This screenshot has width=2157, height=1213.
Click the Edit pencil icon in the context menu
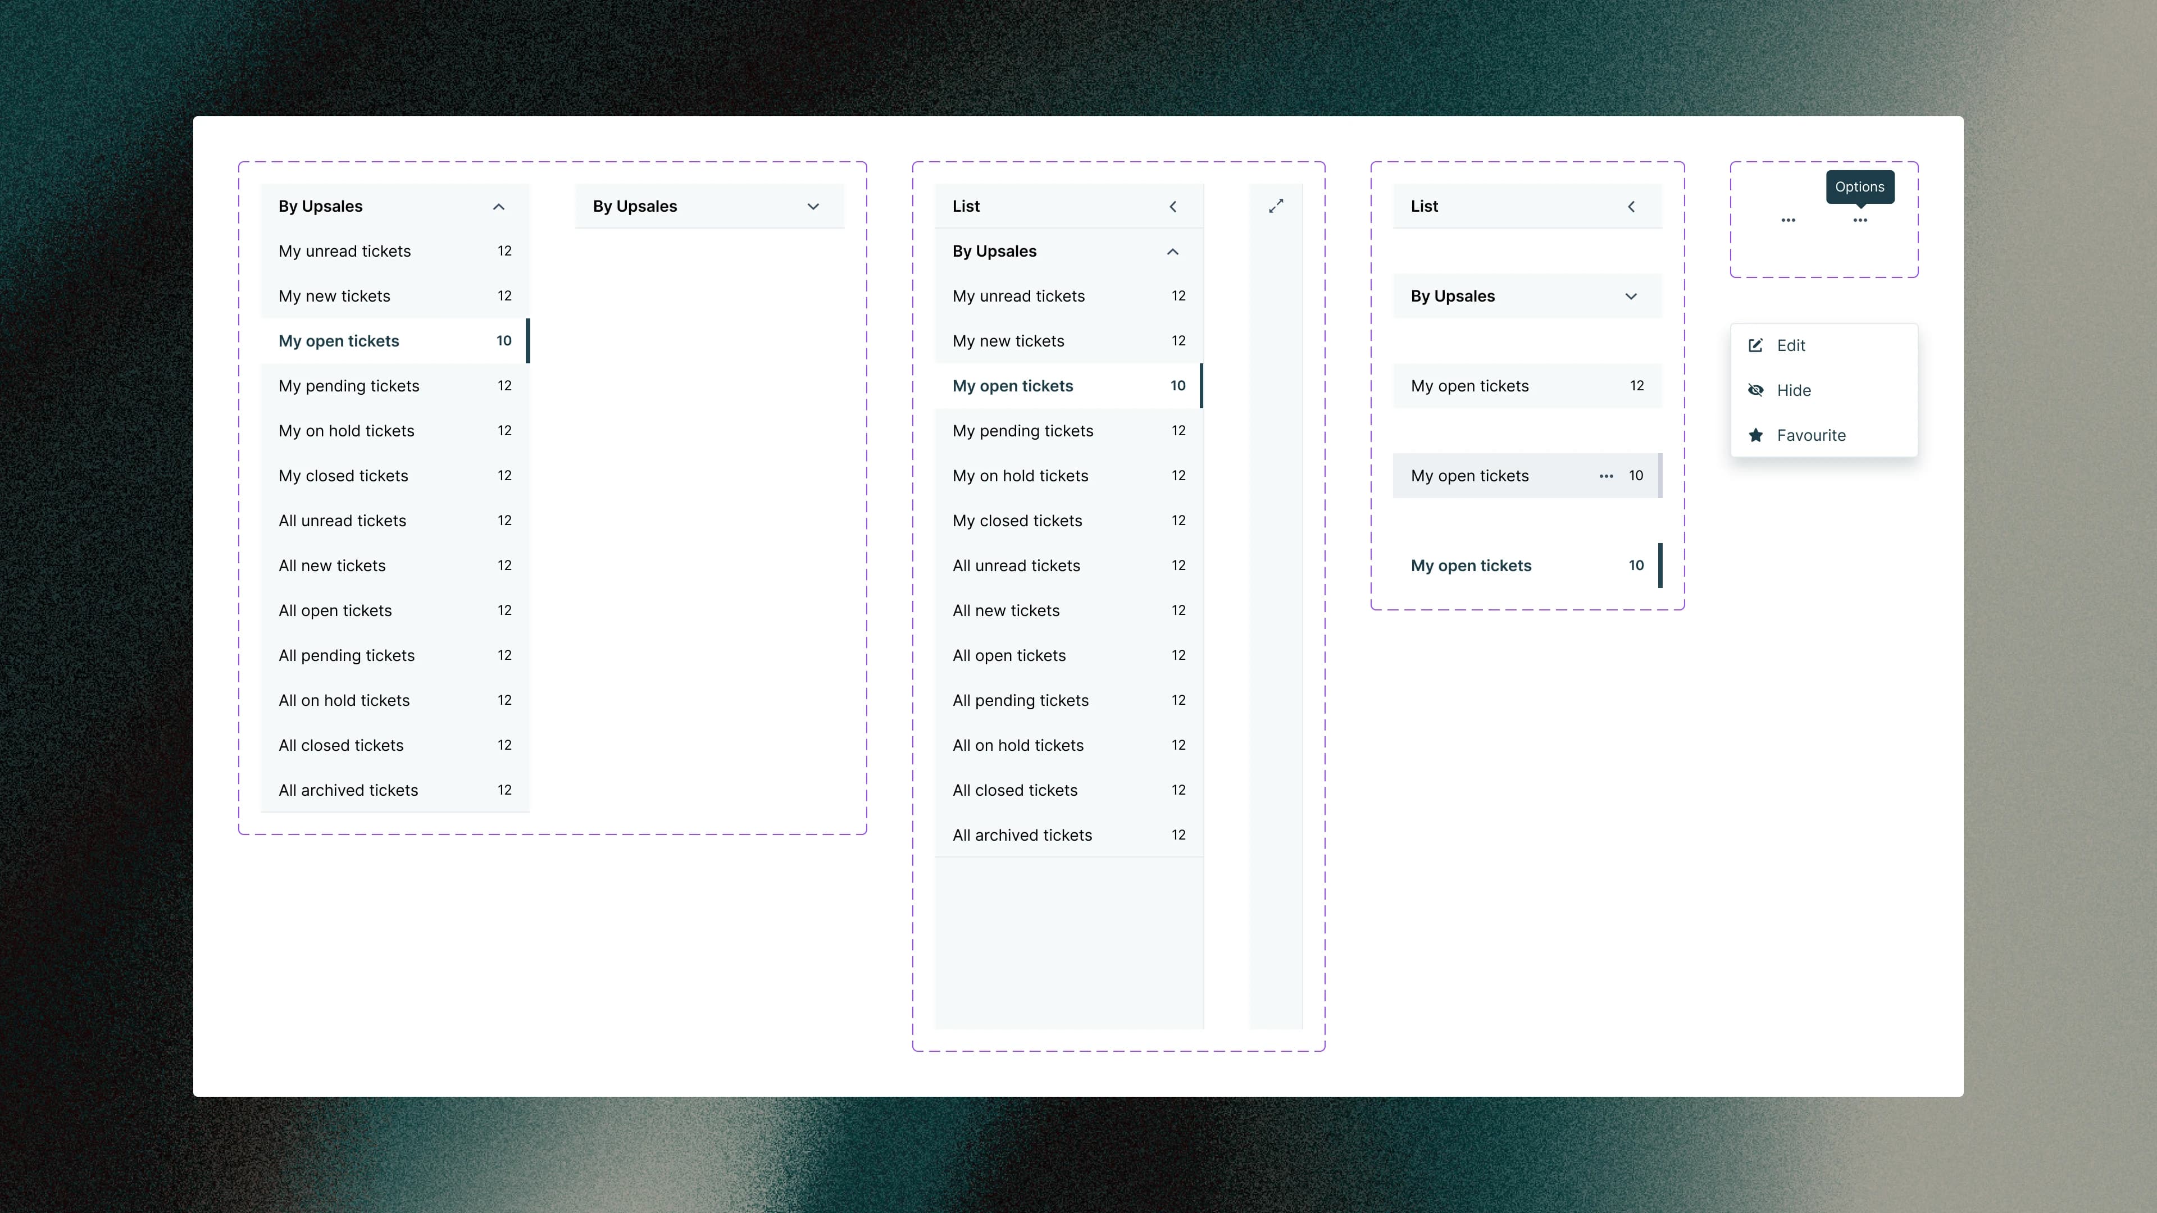click(x=1756, y=345)
